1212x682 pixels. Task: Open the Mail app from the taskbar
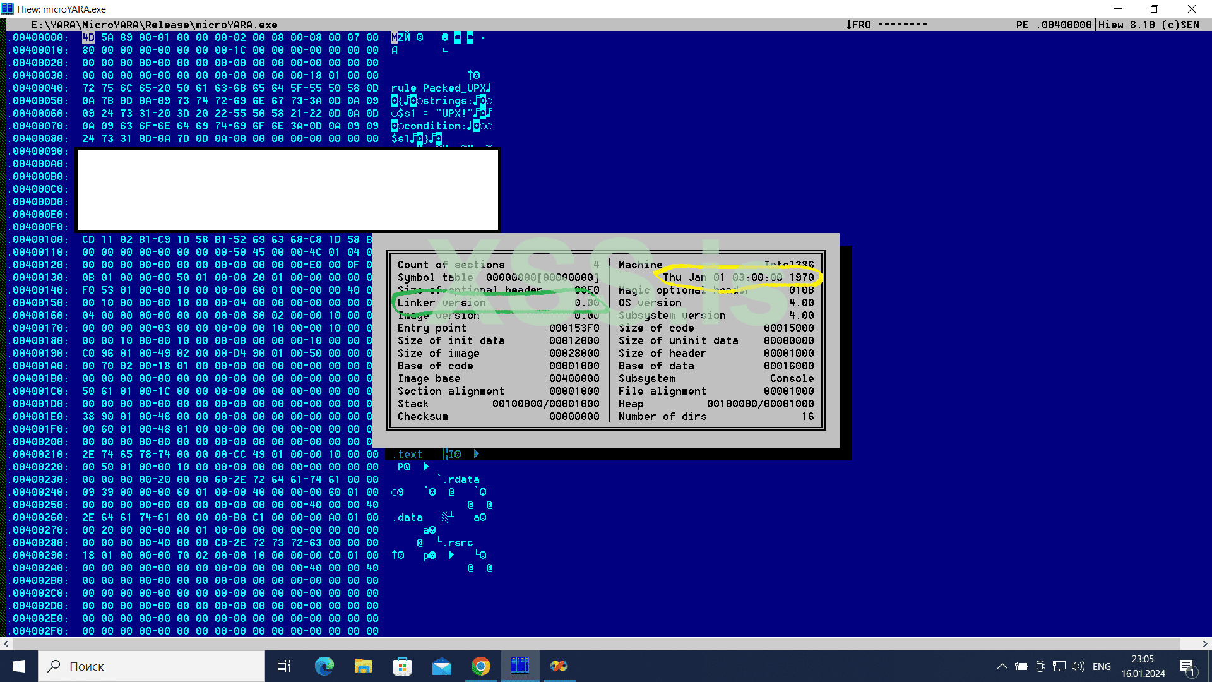(442, 666)
